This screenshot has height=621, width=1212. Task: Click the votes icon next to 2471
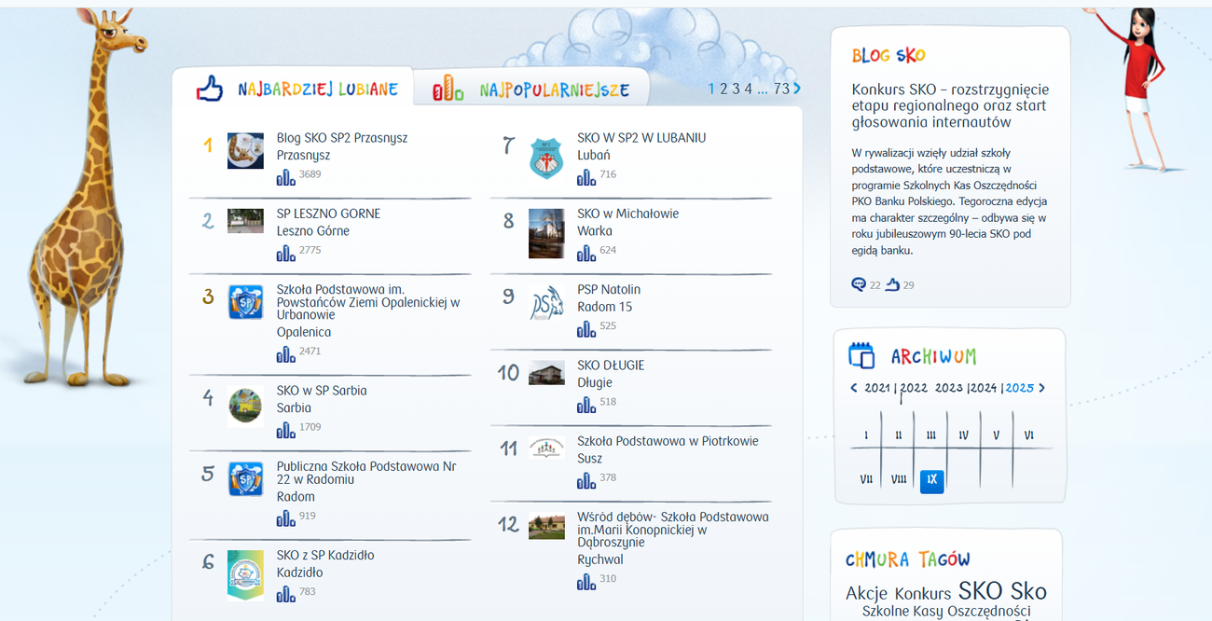[x=286, y=354]
